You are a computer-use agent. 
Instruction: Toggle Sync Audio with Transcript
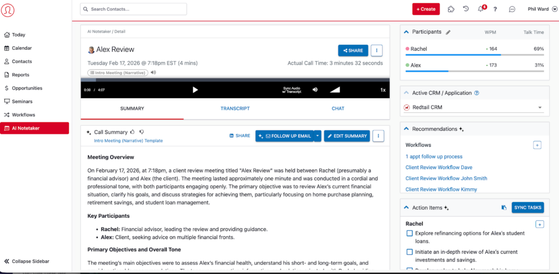click(x=292, y=90)
